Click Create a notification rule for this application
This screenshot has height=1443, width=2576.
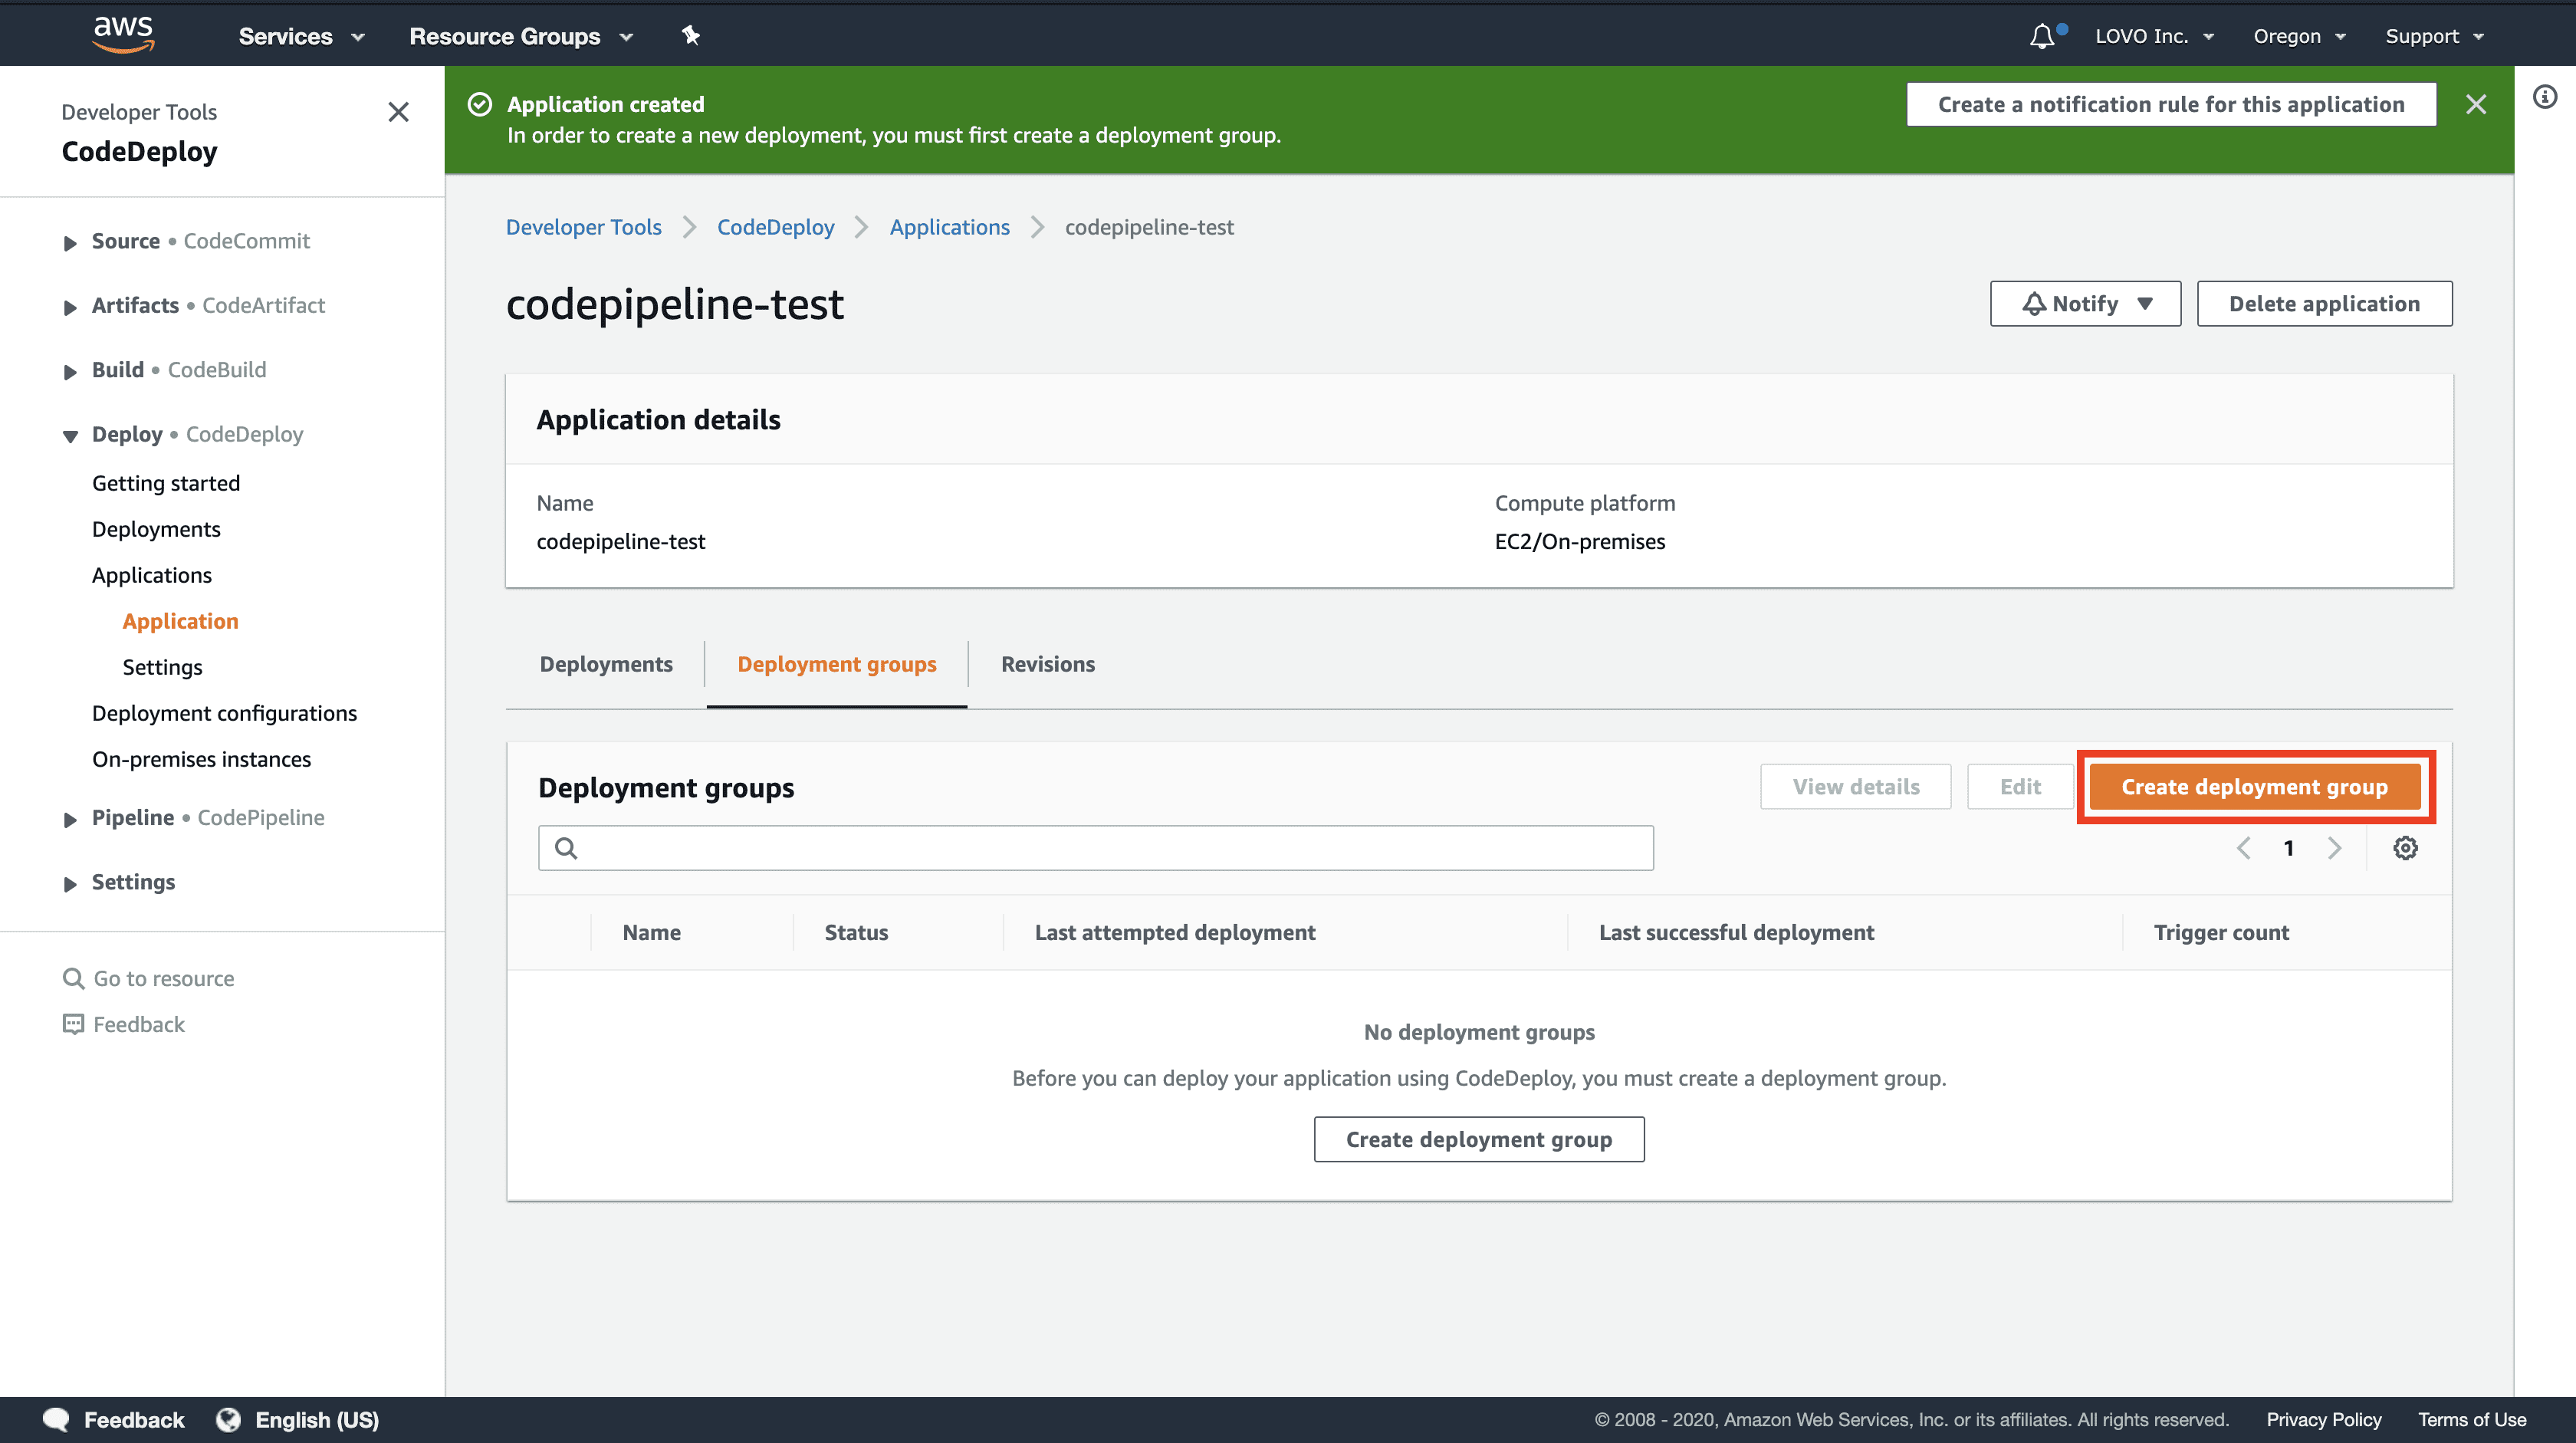coord(2171,104)
